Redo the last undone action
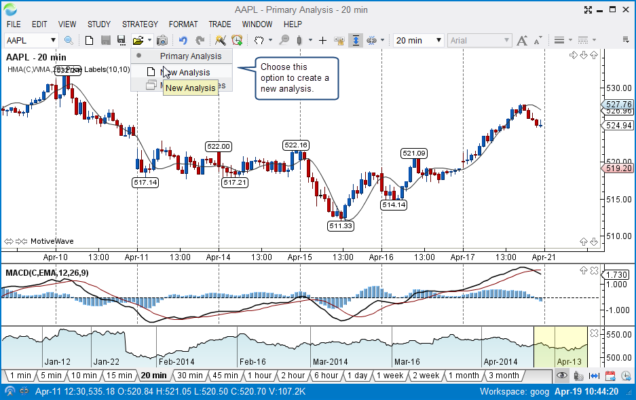 (200, 40)
